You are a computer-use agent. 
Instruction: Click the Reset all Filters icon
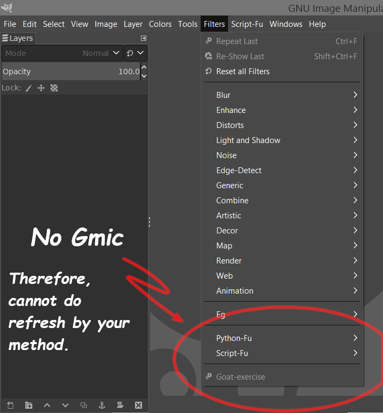[209, 71]
